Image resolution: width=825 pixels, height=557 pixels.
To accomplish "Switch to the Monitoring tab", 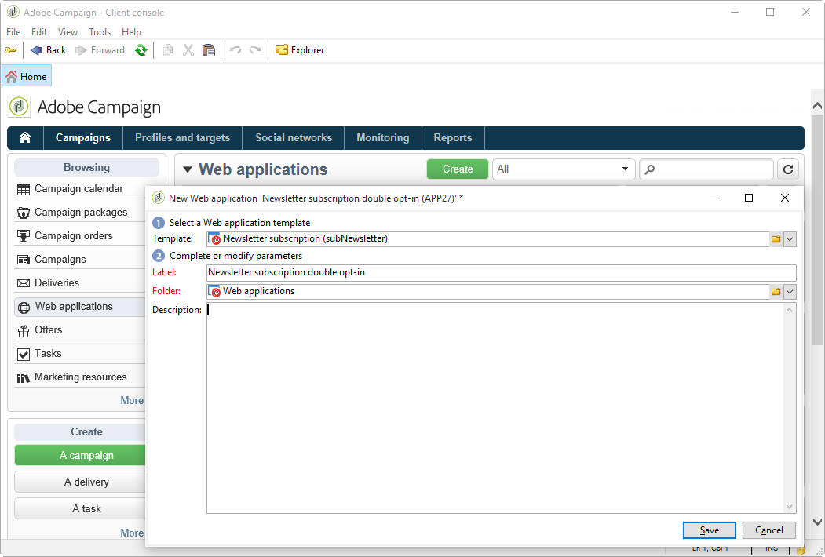I will tap(383, 138).
